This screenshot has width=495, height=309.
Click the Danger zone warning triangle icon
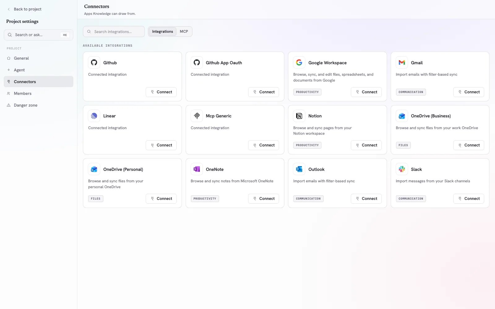(x=9, y=105)
